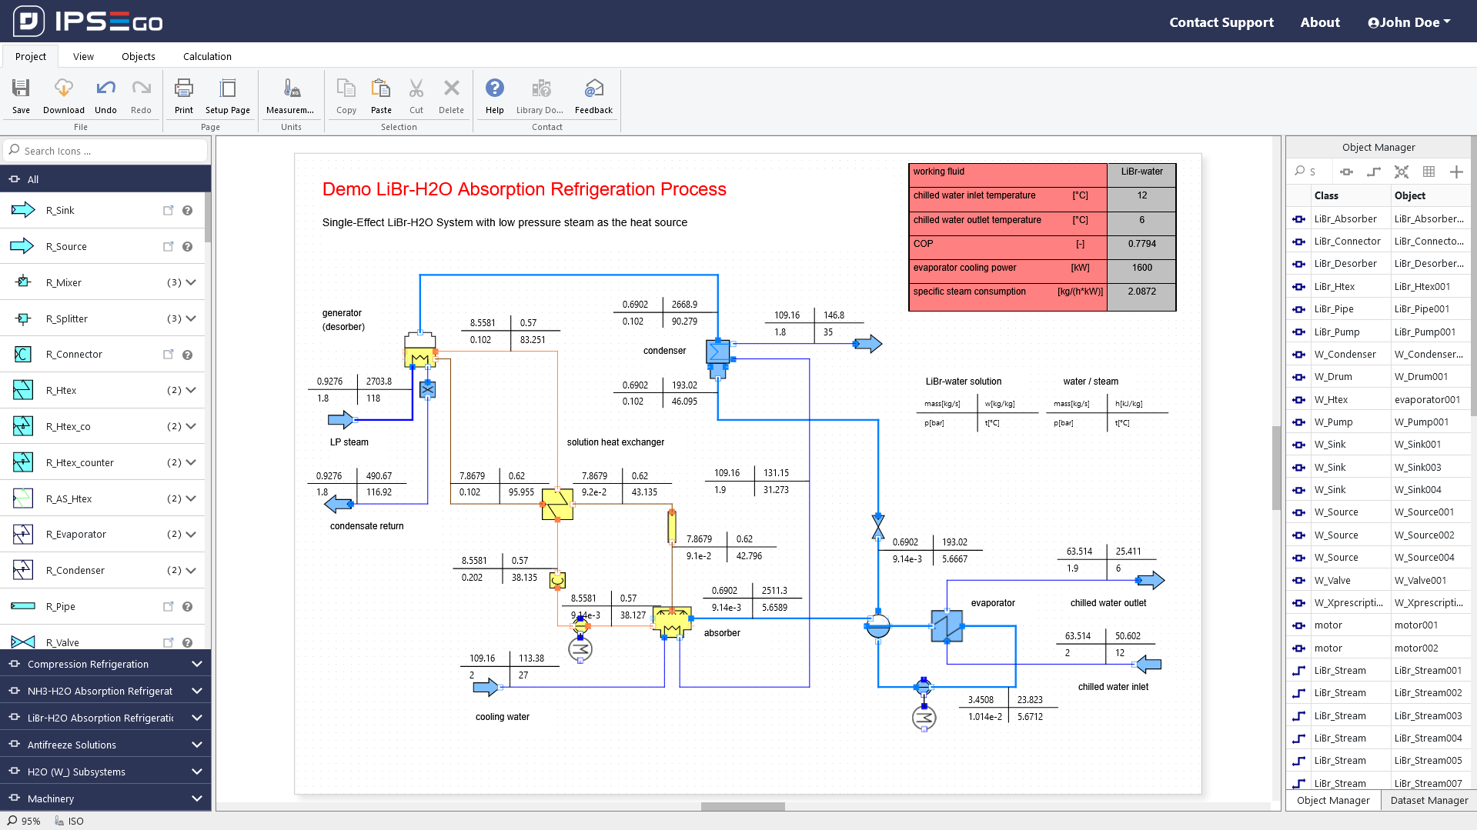Click the Contact Support link
Image resolution: width=1477 pixels, height=830 pixels.
1221,22
